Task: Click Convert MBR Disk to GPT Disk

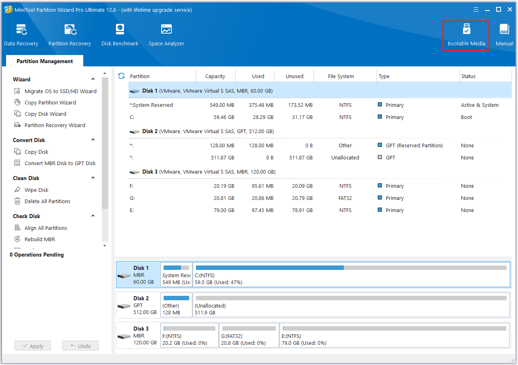Action: click(x=60, y=163)
